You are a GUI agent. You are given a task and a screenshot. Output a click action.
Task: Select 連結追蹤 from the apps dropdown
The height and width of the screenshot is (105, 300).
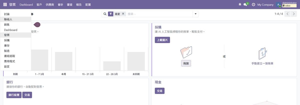tap(15, 56)
